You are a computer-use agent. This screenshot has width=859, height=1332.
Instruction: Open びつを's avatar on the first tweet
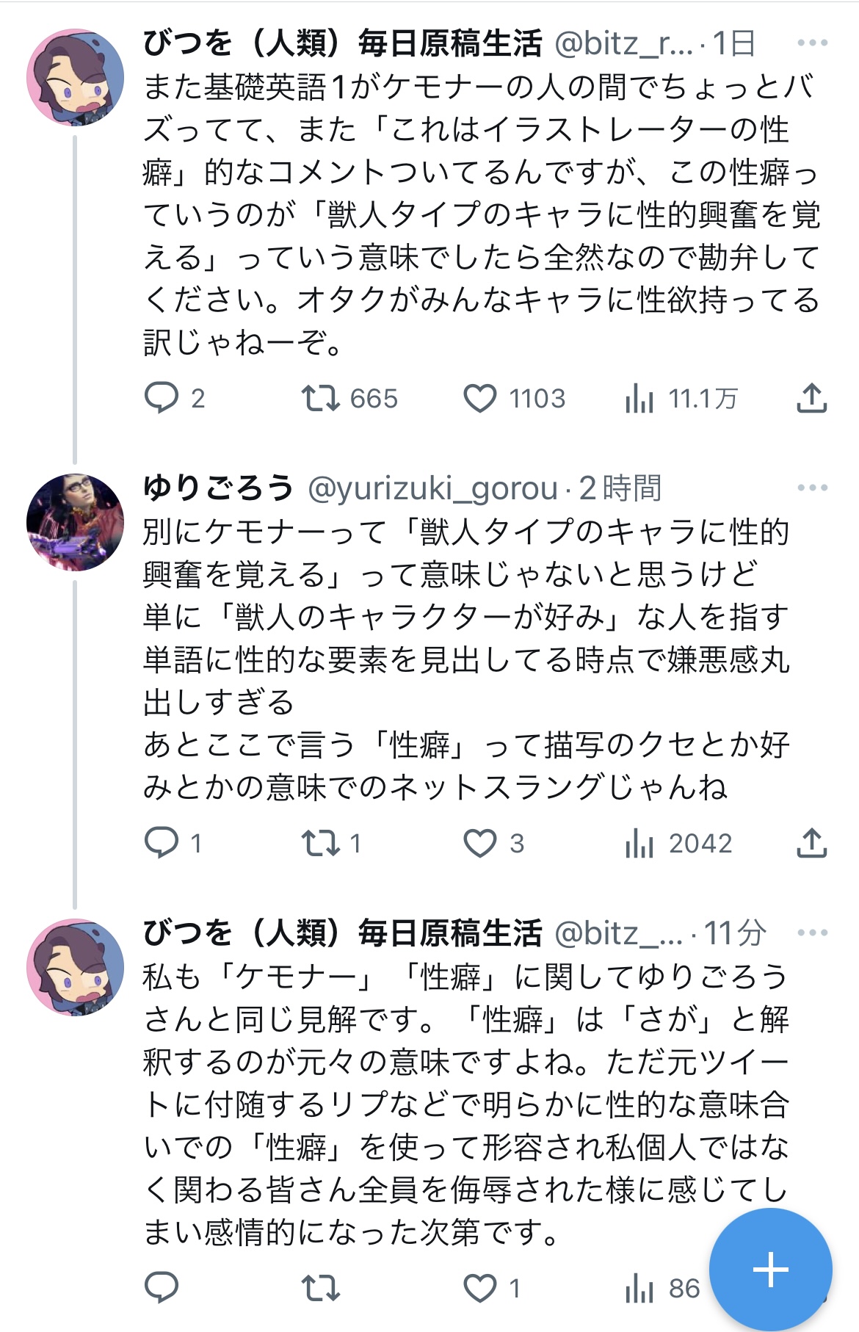tap(75, 77)
